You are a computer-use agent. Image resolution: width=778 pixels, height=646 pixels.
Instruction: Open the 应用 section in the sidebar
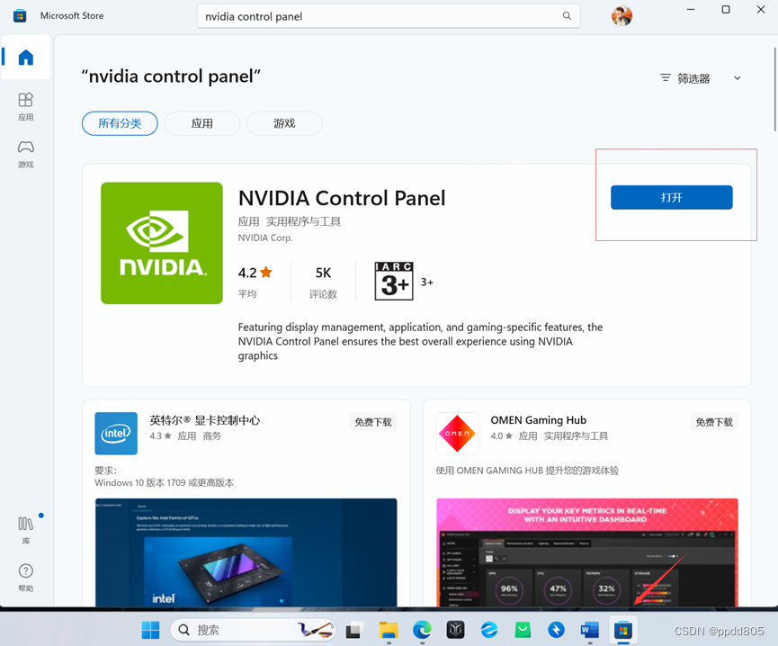pyautogui.click(x=26, y=106)
